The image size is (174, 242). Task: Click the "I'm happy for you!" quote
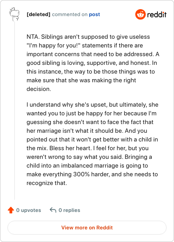54,46
